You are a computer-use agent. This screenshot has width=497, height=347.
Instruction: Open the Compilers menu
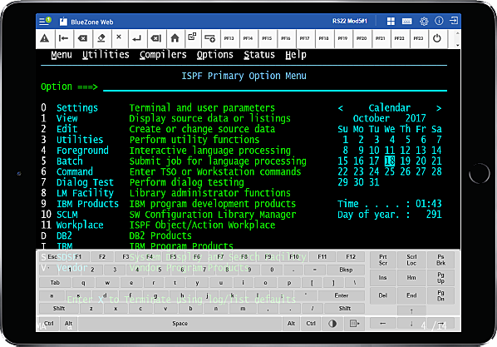(163, 55)
